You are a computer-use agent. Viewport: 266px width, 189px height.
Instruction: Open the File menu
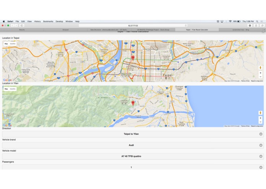17,21
